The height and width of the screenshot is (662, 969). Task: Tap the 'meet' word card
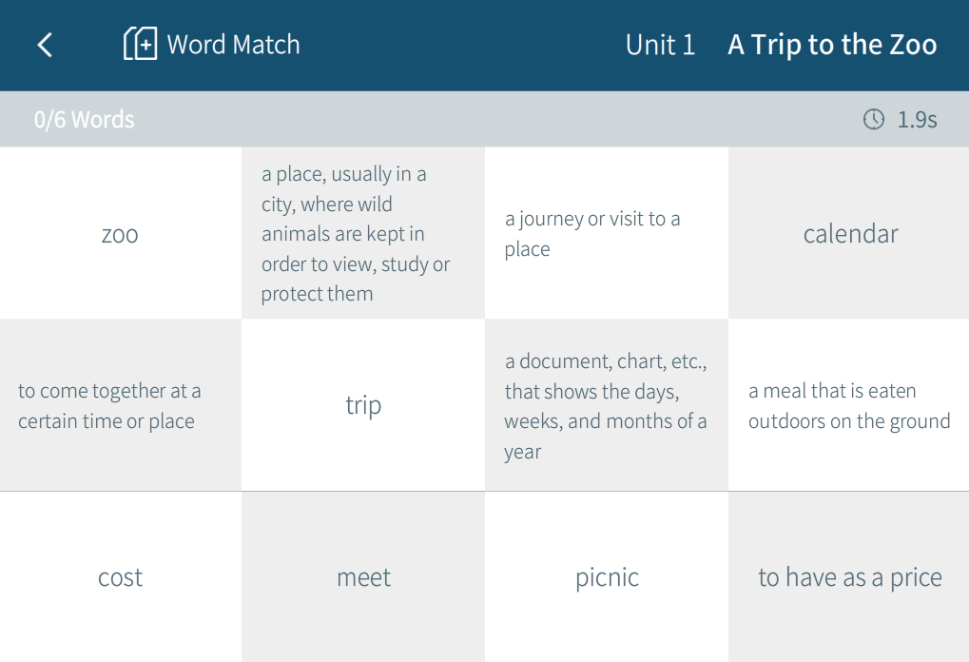[363, 577]
